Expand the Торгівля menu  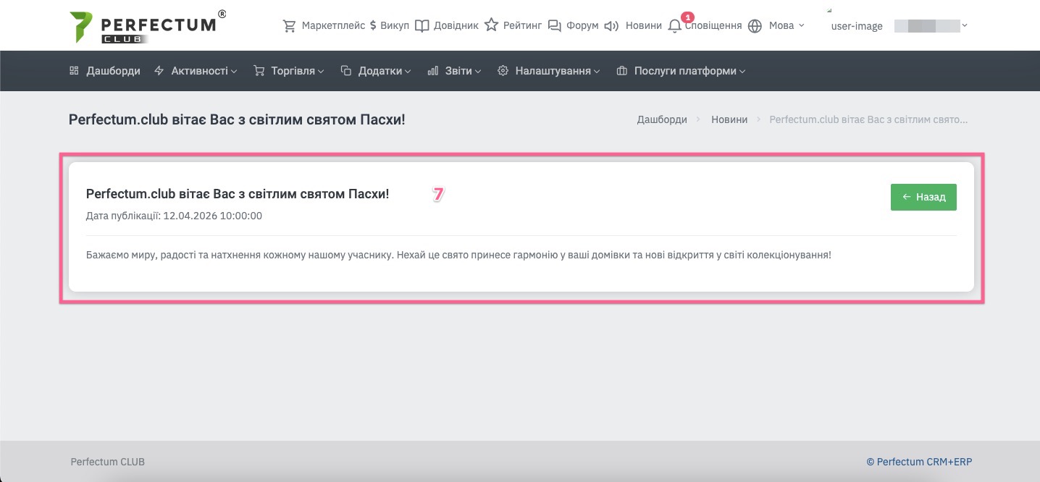coord(289,71)
